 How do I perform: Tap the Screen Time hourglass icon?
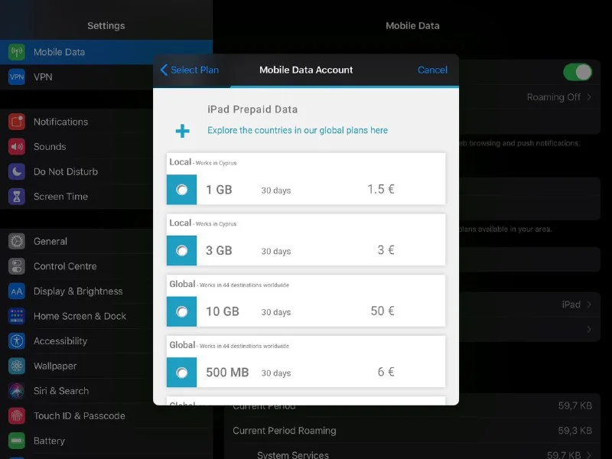(17, 197)
